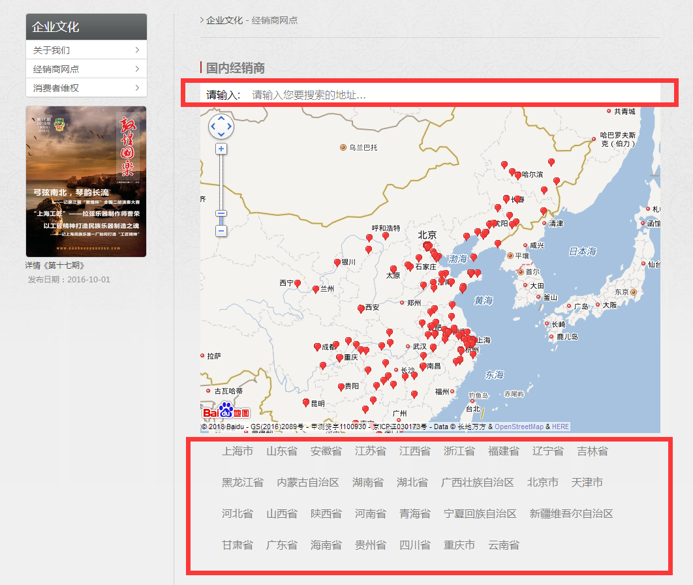
Task: Select 内蒙古自治区 from the region list
Action: [x=308, y=483]
